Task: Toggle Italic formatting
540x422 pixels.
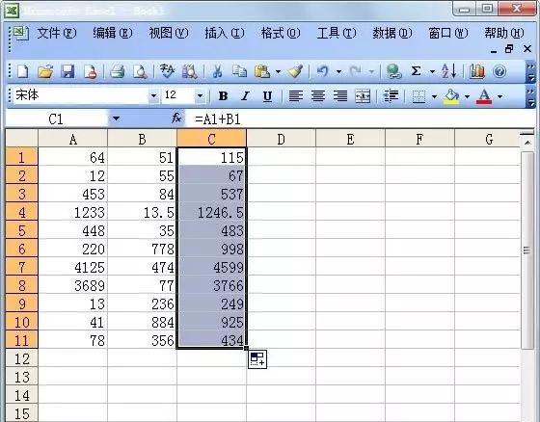Action: (245, 96)
